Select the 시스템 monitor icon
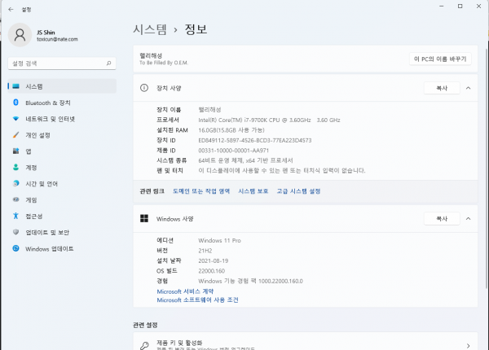The height and width of the screenshot is (350, 489). [16, 86]
